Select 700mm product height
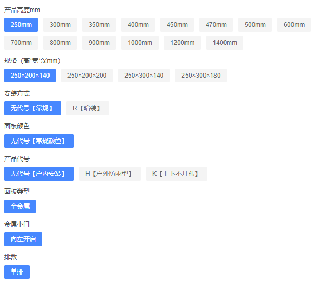This screenshot has height=283, width=322. click(x=21, y=43)
